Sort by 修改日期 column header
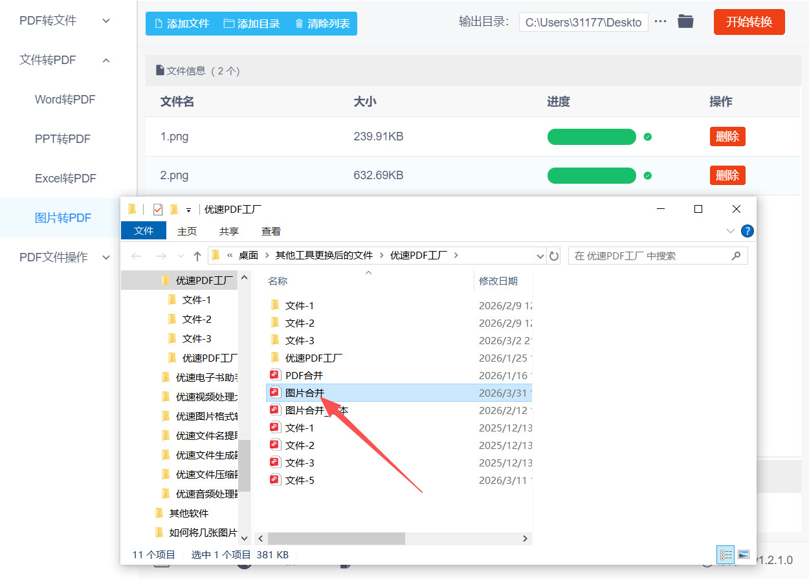The width and height of the screenshot is (809, 579). tap(498, 281)
